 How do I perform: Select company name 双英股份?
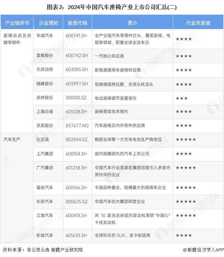pyautogui.click(x=45, y=126)
